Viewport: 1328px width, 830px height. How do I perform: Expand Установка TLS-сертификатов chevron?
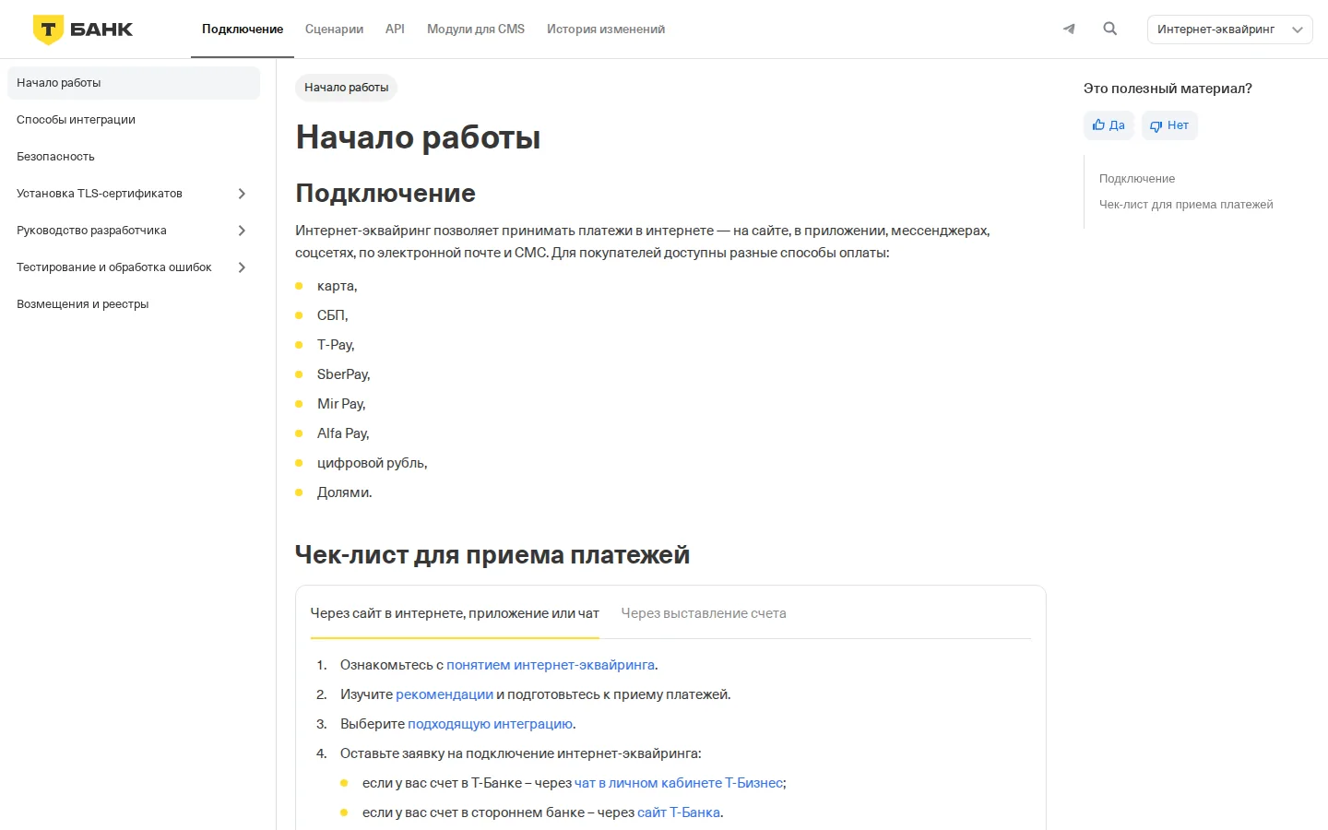coord(242,194)
